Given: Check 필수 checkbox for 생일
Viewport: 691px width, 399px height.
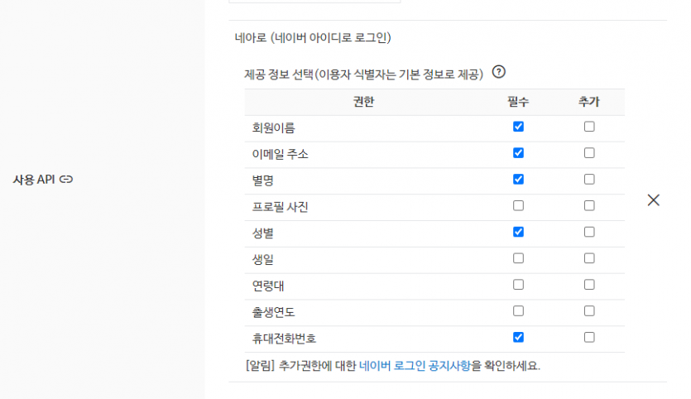Looking at the screenshot, I should coord(518,258).
